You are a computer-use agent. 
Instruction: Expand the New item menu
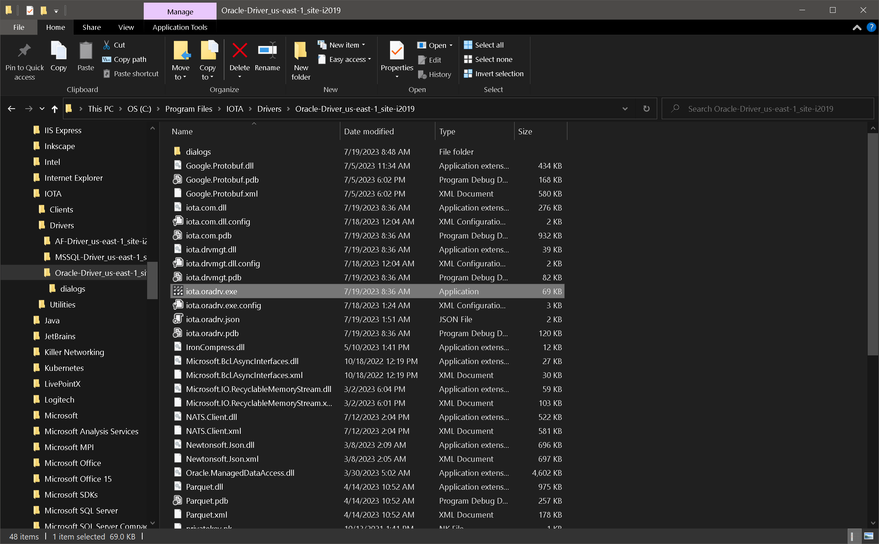tap(341, 45)
